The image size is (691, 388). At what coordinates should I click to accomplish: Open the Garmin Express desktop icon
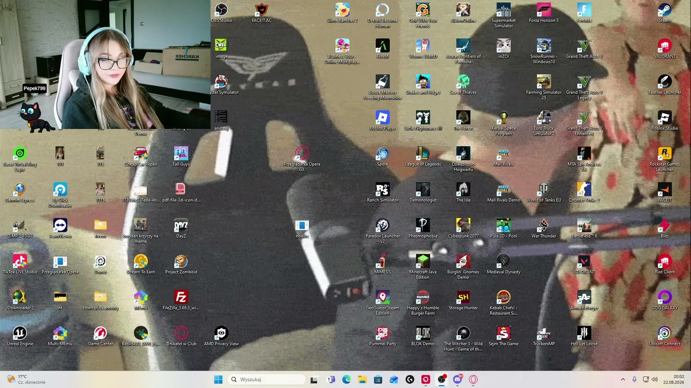tap(19, 193)
